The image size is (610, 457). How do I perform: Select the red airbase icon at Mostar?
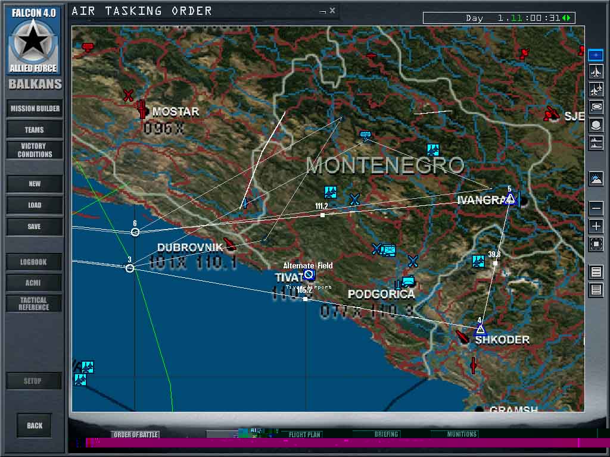click(142, 109)
